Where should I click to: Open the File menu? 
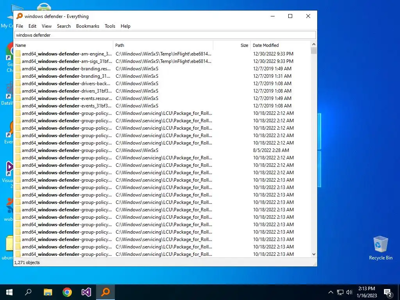(20, 26)
